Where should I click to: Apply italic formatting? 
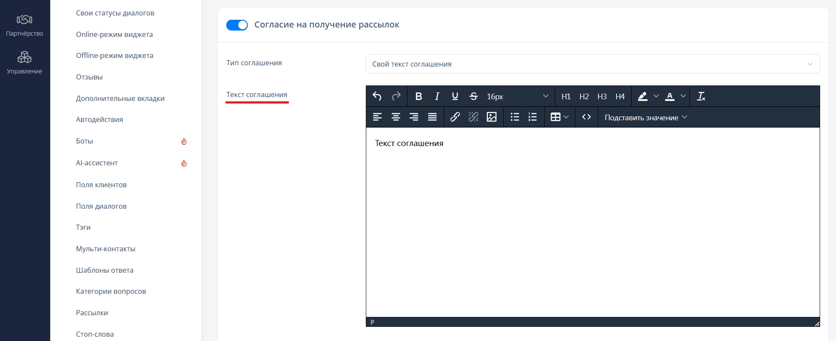437,96
